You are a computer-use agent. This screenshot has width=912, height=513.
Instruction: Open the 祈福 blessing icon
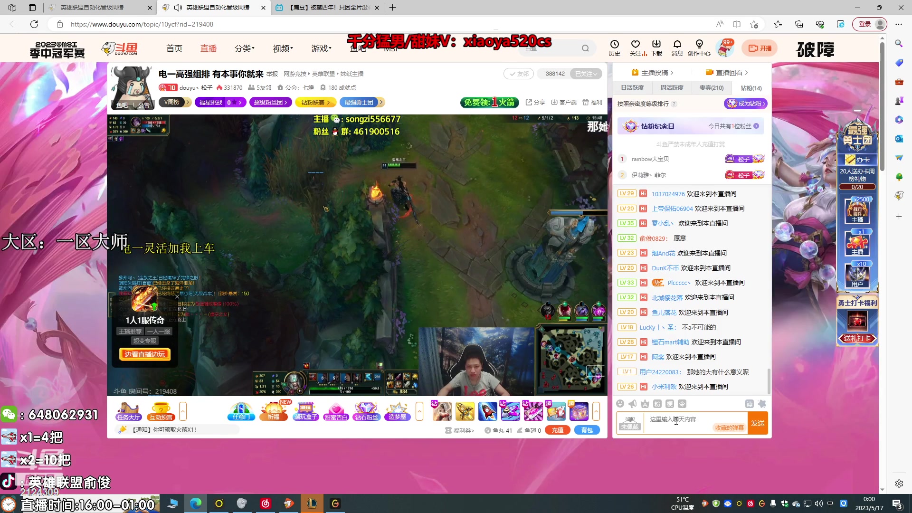tap(274, 411)
